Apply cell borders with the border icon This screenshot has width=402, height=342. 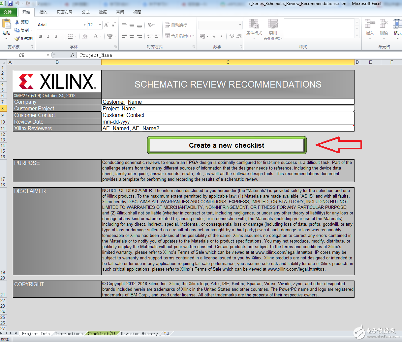[x=70, y=36]
